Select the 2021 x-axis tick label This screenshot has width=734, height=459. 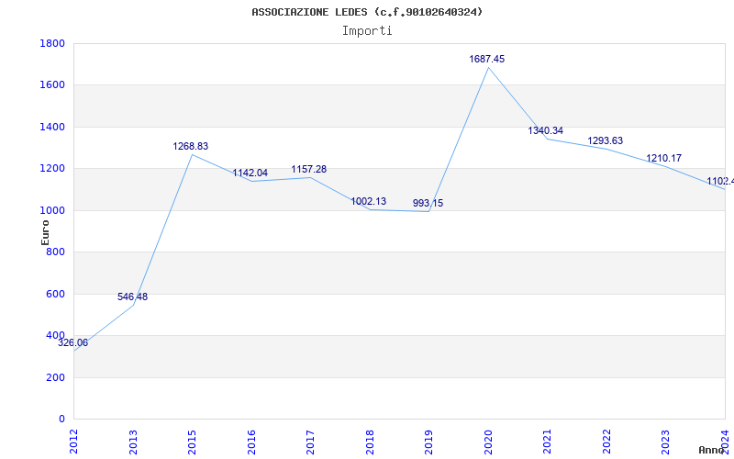pos(547,442)
